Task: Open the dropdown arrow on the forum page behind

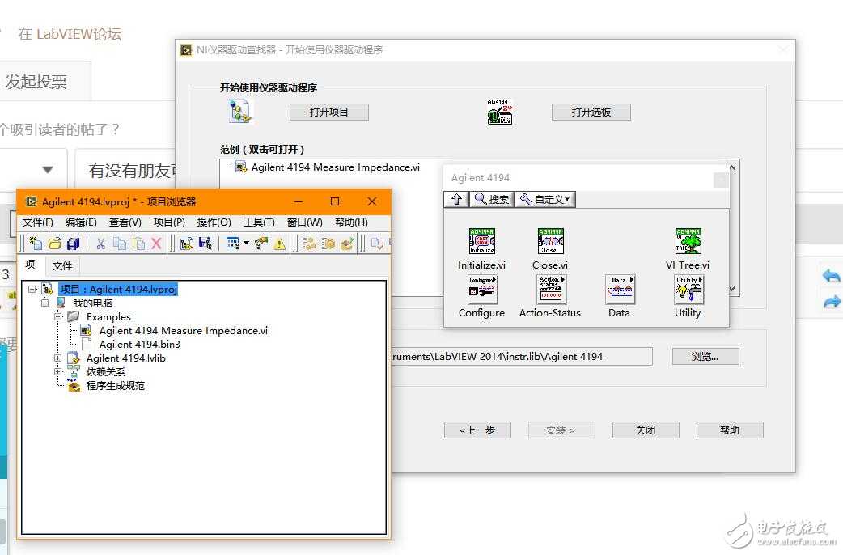Action: pos(48,170)
